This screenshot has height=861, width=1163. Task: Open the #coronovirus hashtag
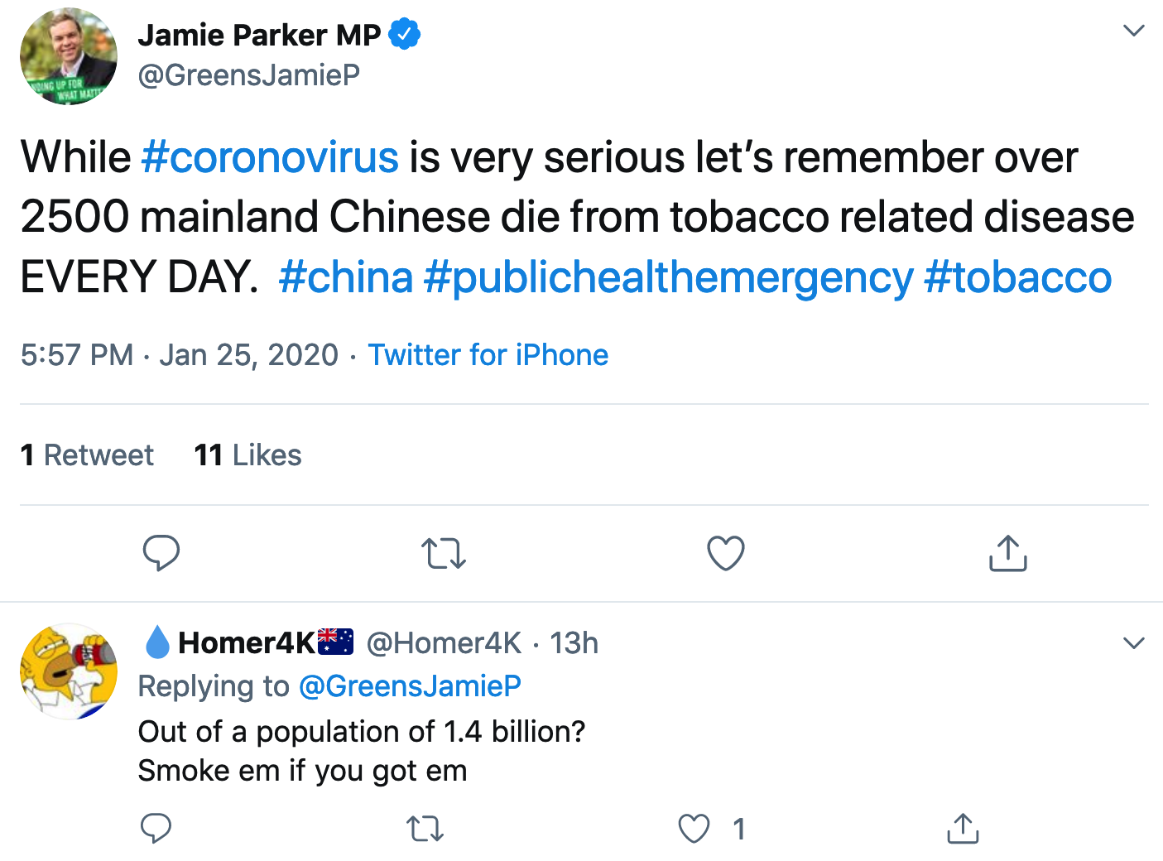(x=270, y=157)
